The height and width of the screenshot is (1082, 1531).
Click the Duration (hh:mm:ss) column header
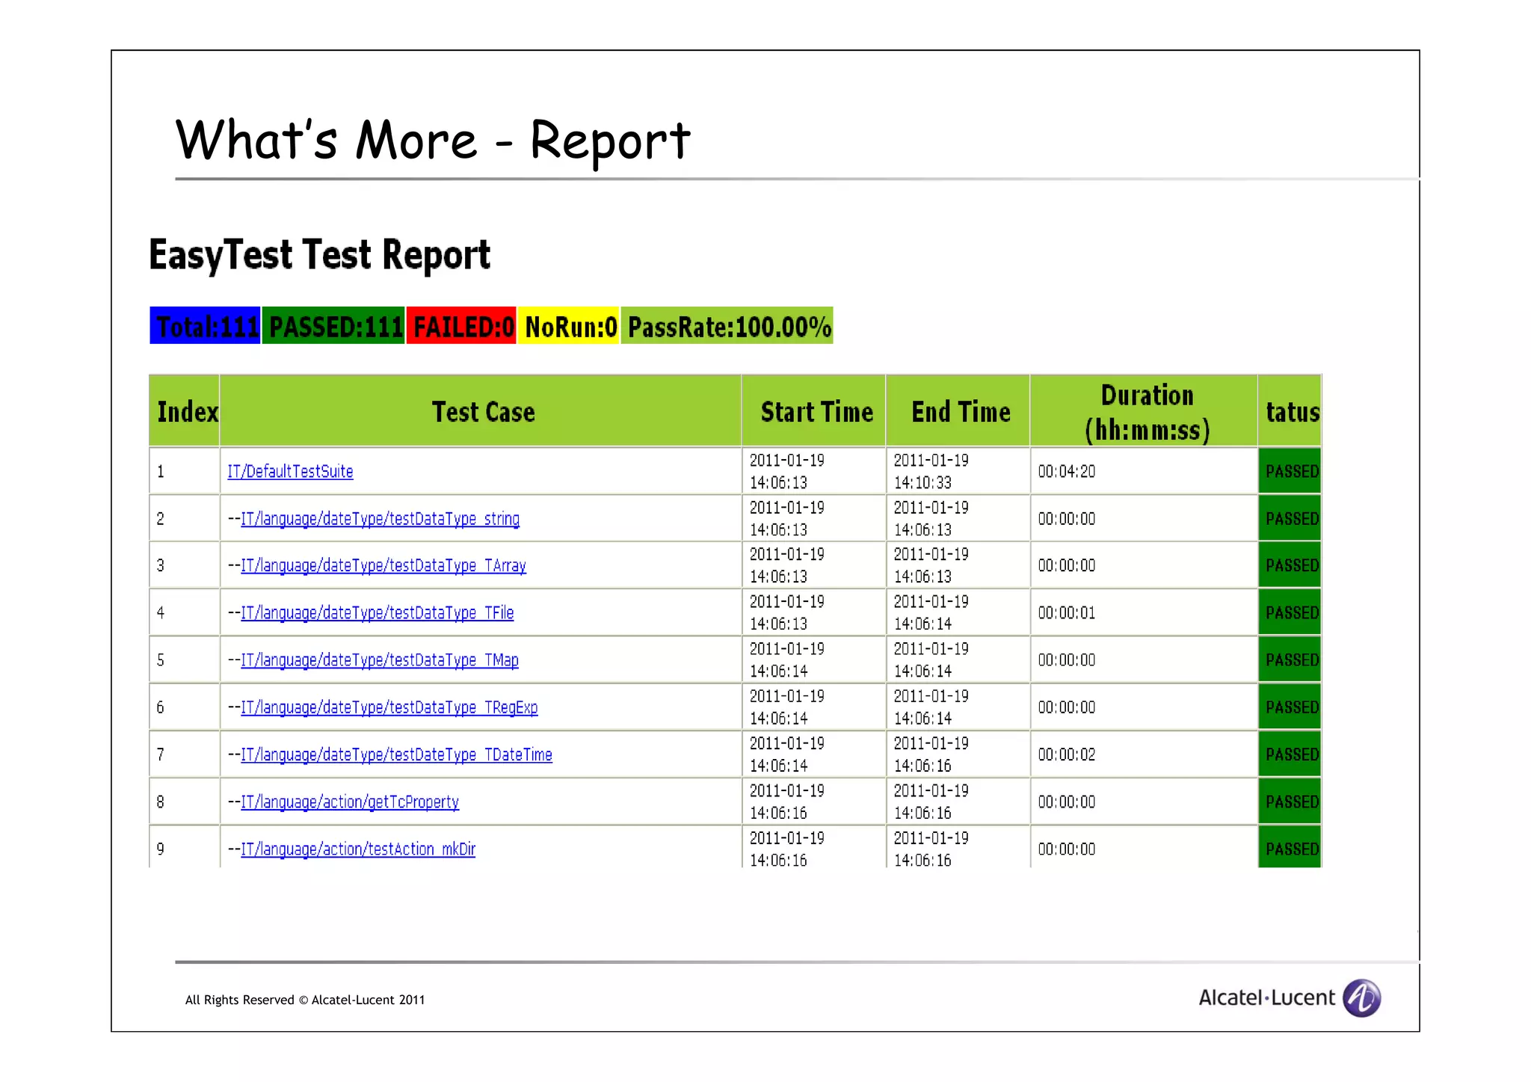tap(1145, 411)
